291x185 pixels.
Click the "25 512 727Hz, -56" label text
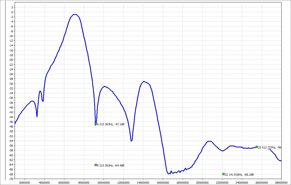(270, 147)
